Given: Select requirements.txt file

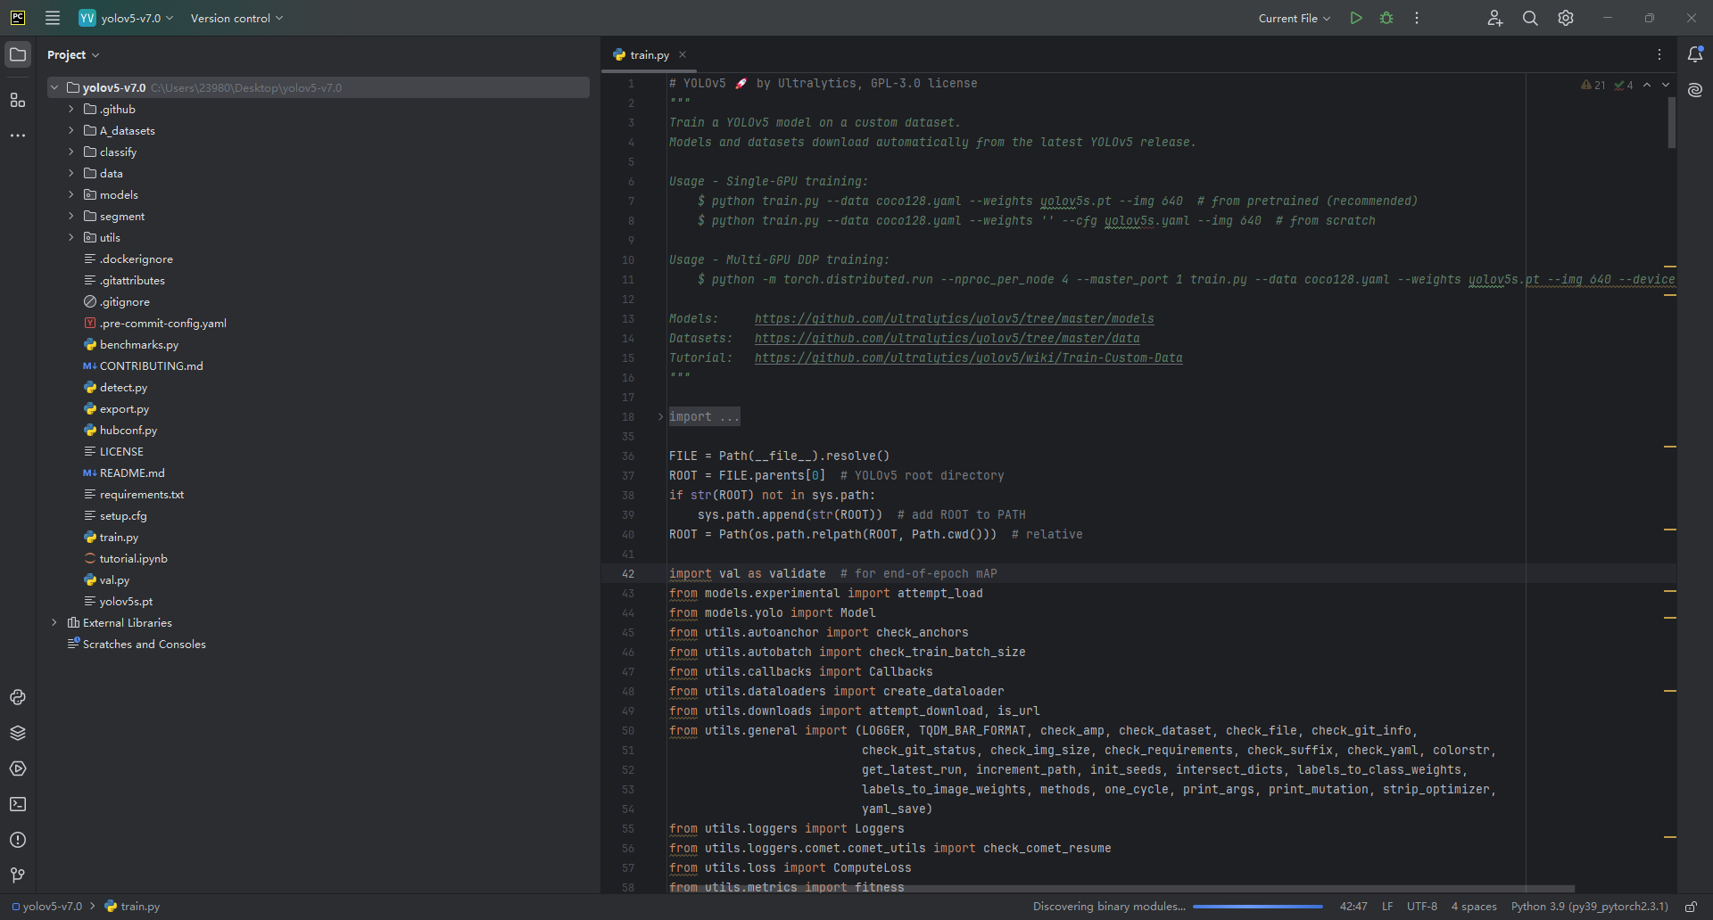Looking at the screenshot, I should (142, 494).
